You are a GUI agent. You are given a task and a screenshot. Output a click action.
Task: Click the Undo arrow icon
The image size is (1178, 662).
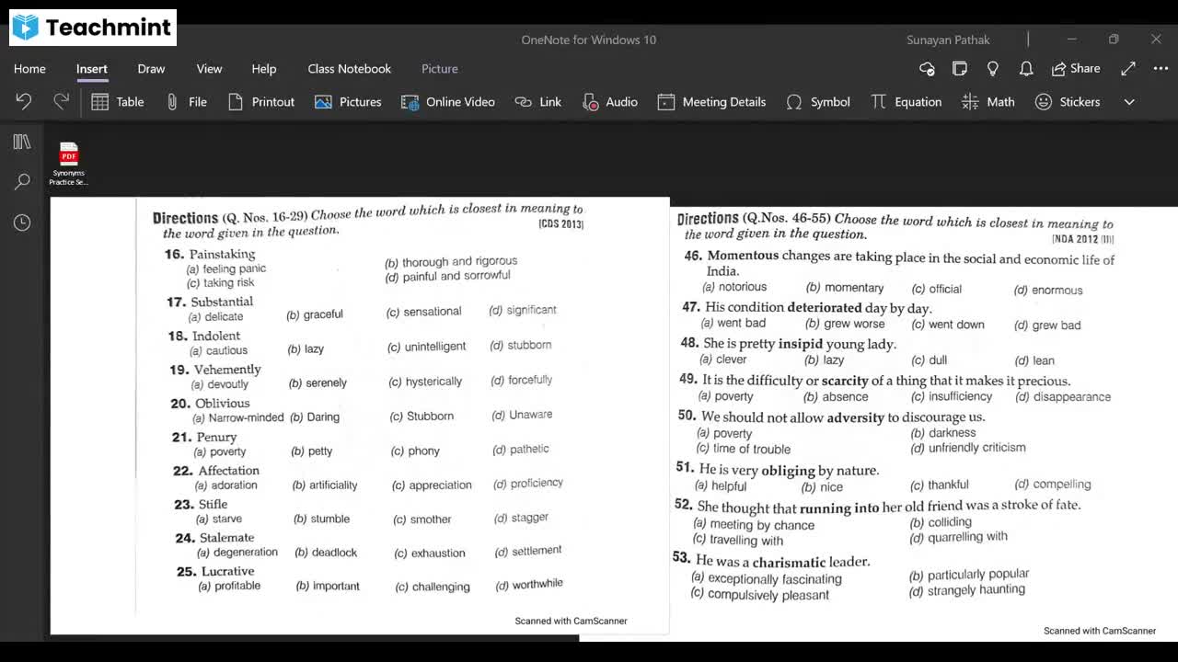(24, 101)
